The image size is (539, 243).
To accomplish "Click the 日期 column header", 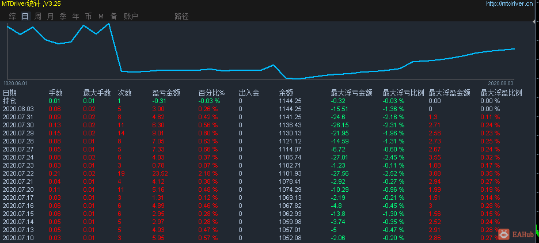I will pos(10,93).
